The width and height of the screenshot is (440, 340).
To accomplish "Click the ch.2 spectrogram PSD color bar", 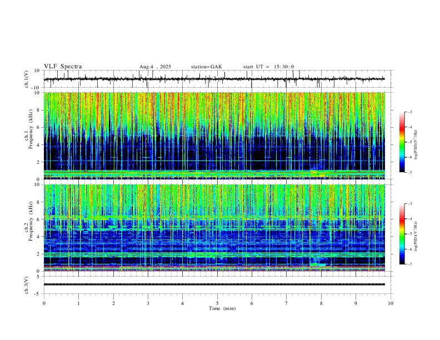I will [x=402, y=234].
